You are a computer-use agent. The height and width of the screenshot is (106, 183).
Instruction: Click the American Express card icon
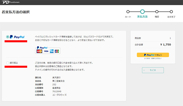[52, 51]
